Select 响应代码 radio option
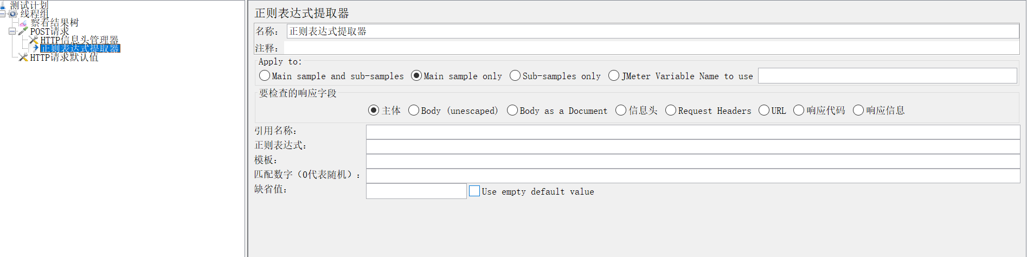The image size is (1027, 257). click(819, 111)
